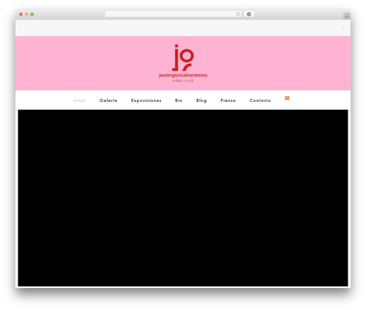Open the Blog section

201,100
